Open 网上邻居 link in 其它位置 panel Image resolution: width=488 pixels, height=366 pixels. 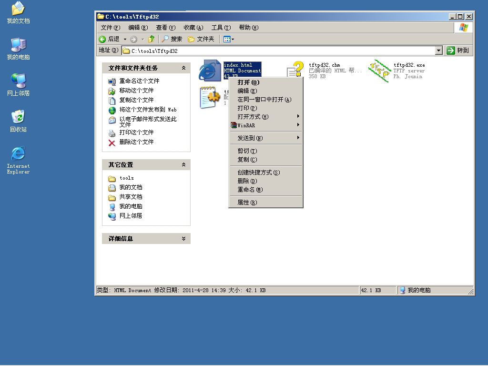131,216
